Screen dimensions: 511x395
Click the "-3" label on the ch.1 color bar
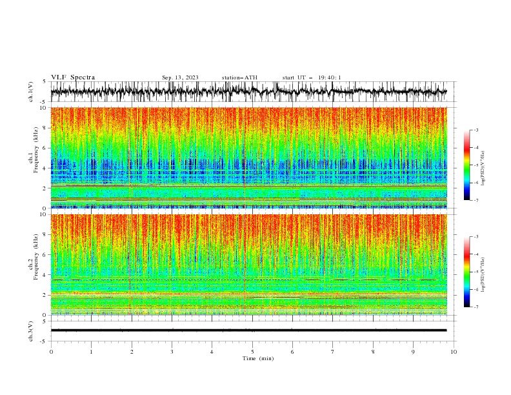coord(476,130)
